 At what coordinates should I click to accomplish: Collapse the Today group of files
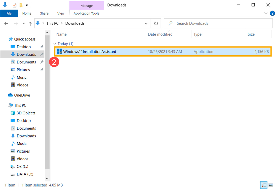point(55,43)
